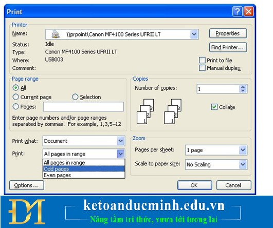This screenshot has height=228, width=273.
Task: Uncheck the Collate checkbox
Action: click(214, 107)
